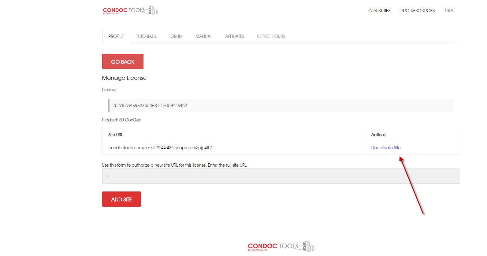Screen dimensions: 487x256
Task: Switch to the Manual tab
Action: pos(204,36)
